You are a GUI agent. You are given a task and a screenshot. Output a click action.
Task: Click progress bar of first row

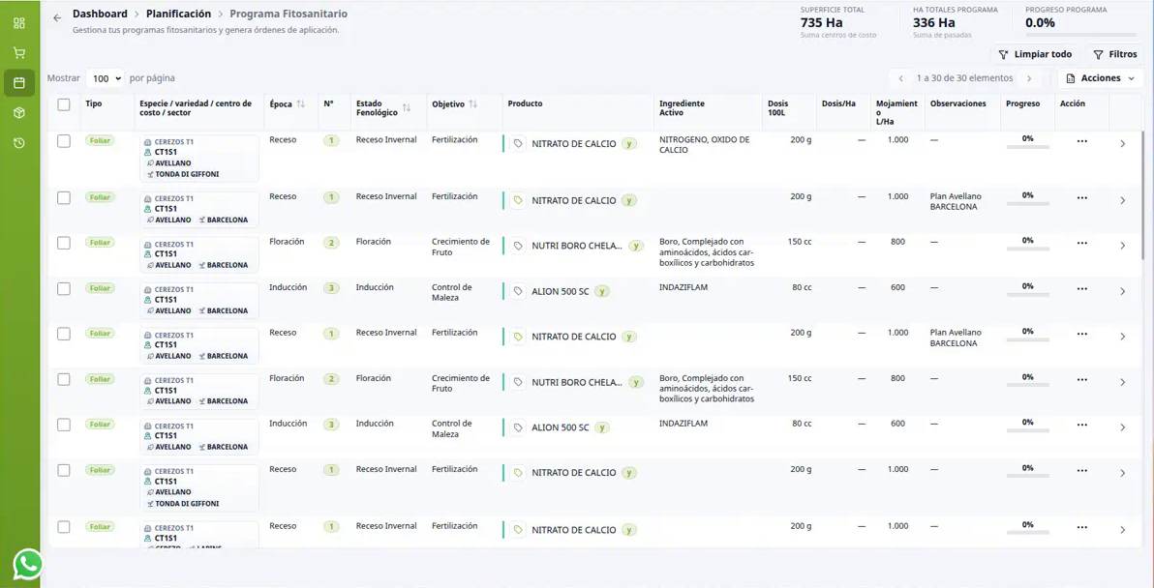pyautogui.click(x=1027, y=148)
